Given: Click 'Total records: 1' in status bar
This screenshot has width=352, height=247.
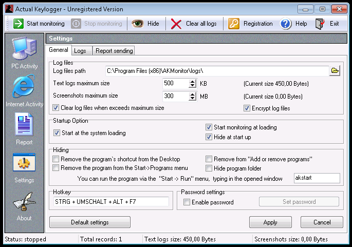Looking at the screenshot, I should click(101, 239).
